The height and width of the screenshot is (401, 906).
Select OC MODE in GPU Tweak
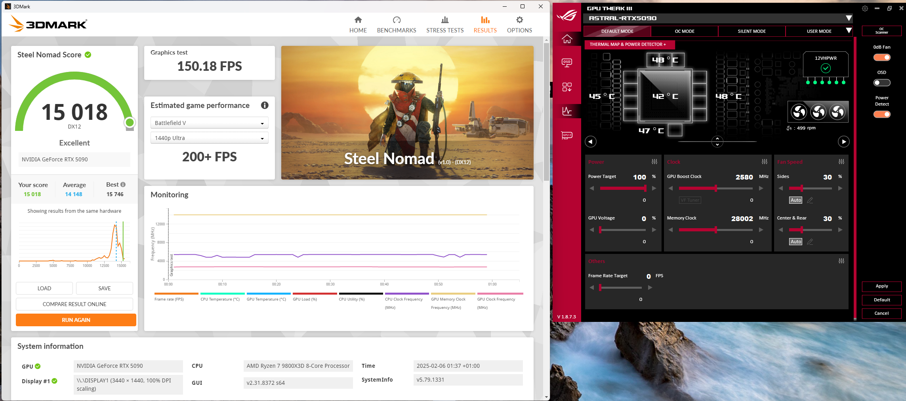point(685,31)
